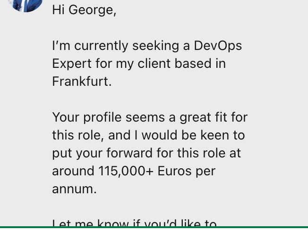Image resolution: width=308 pixels, height=230 pixels.
Task: Click the line starting "this role, and I"
Action: 148,135
